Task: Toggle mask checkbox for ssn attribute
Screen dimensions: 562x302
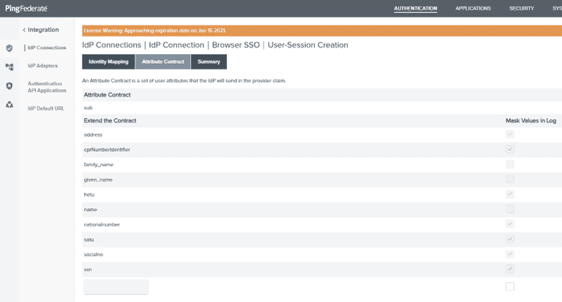Action: 510,269
